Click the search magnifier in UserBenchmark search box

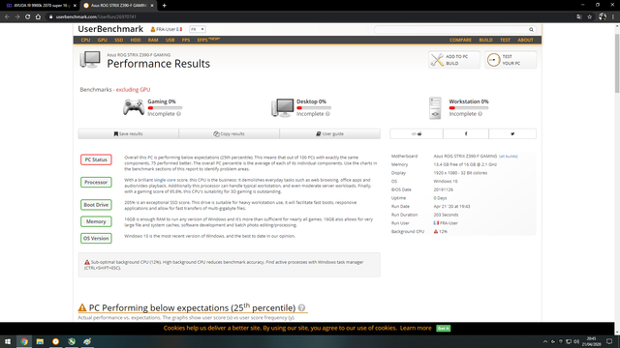pyautogui.click(x=531, y=30)
